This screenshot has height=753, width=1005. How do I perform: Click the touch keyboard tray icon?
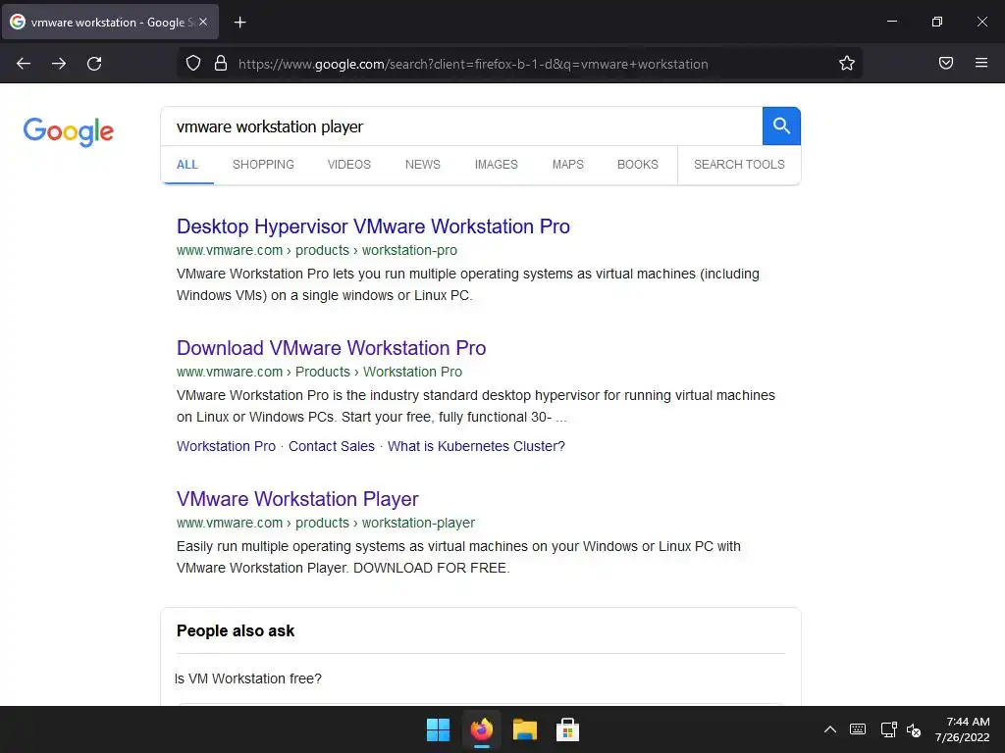[858, 729]
